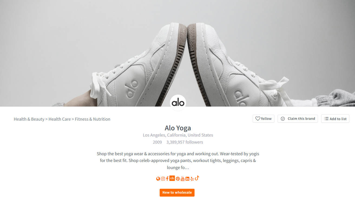Open Alo Yoga's Instagram profile icon
355x202 pixels.
click(x=163, y=179)
